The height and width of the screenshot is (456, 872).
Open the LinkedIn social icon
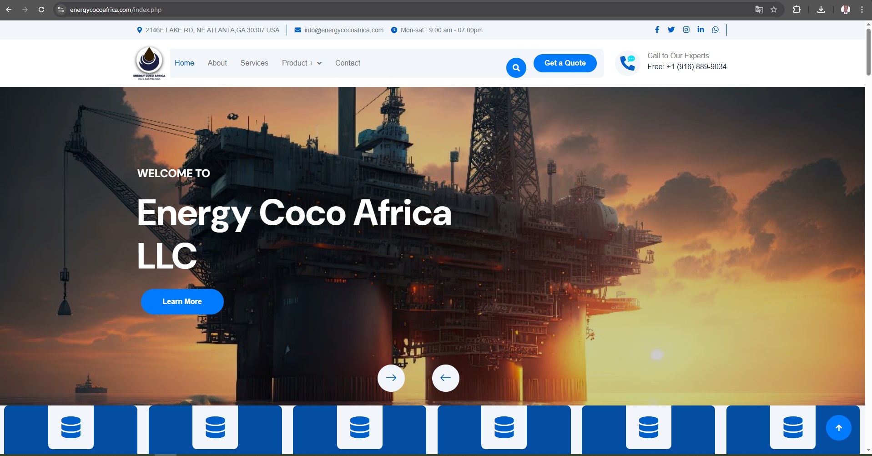tap(701, 30)
